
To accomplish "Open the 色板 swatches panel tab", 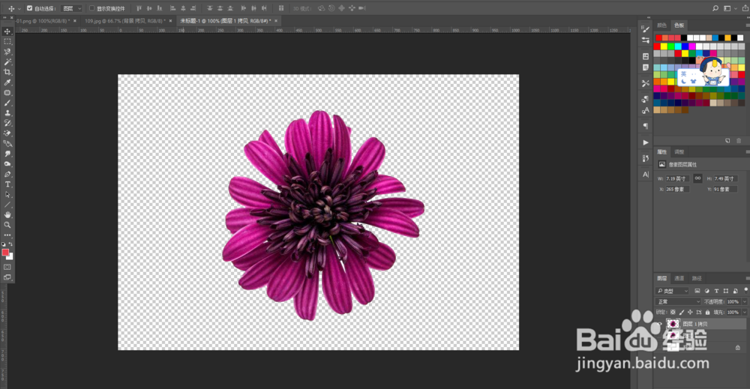I will [x=679, y=25].
